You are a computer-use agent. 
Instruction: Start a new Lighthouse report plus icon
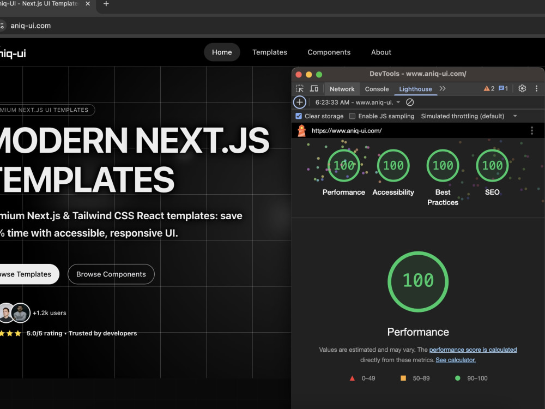pos(300,103)
